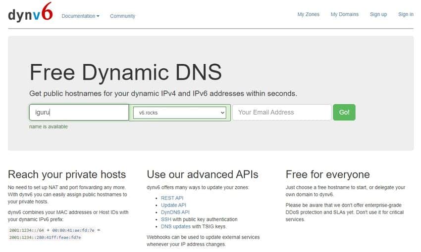Click the 'Free for everyone' heading

tap(327, 174)
